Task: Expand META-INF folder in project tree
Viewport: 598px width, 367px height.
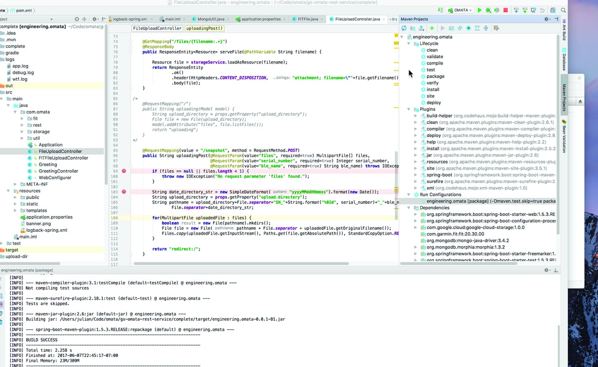Action: coord(15,184)
